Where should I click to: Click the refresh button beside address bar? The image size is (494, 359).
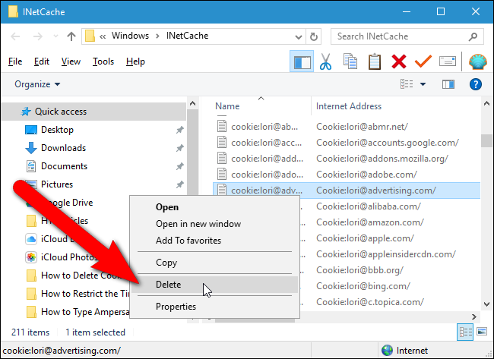314,37
